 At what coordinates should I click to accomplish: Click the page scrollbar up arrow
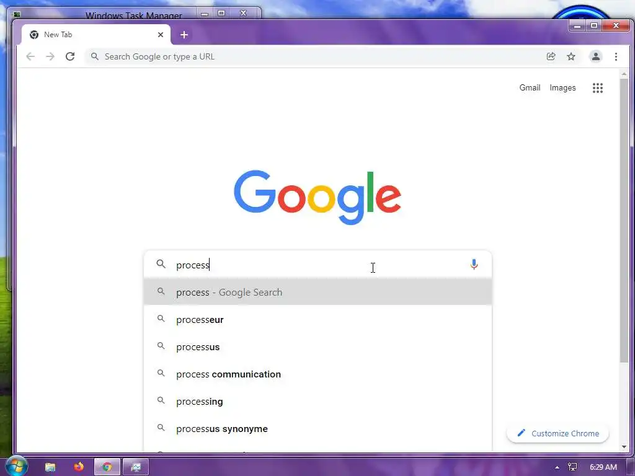624,74
